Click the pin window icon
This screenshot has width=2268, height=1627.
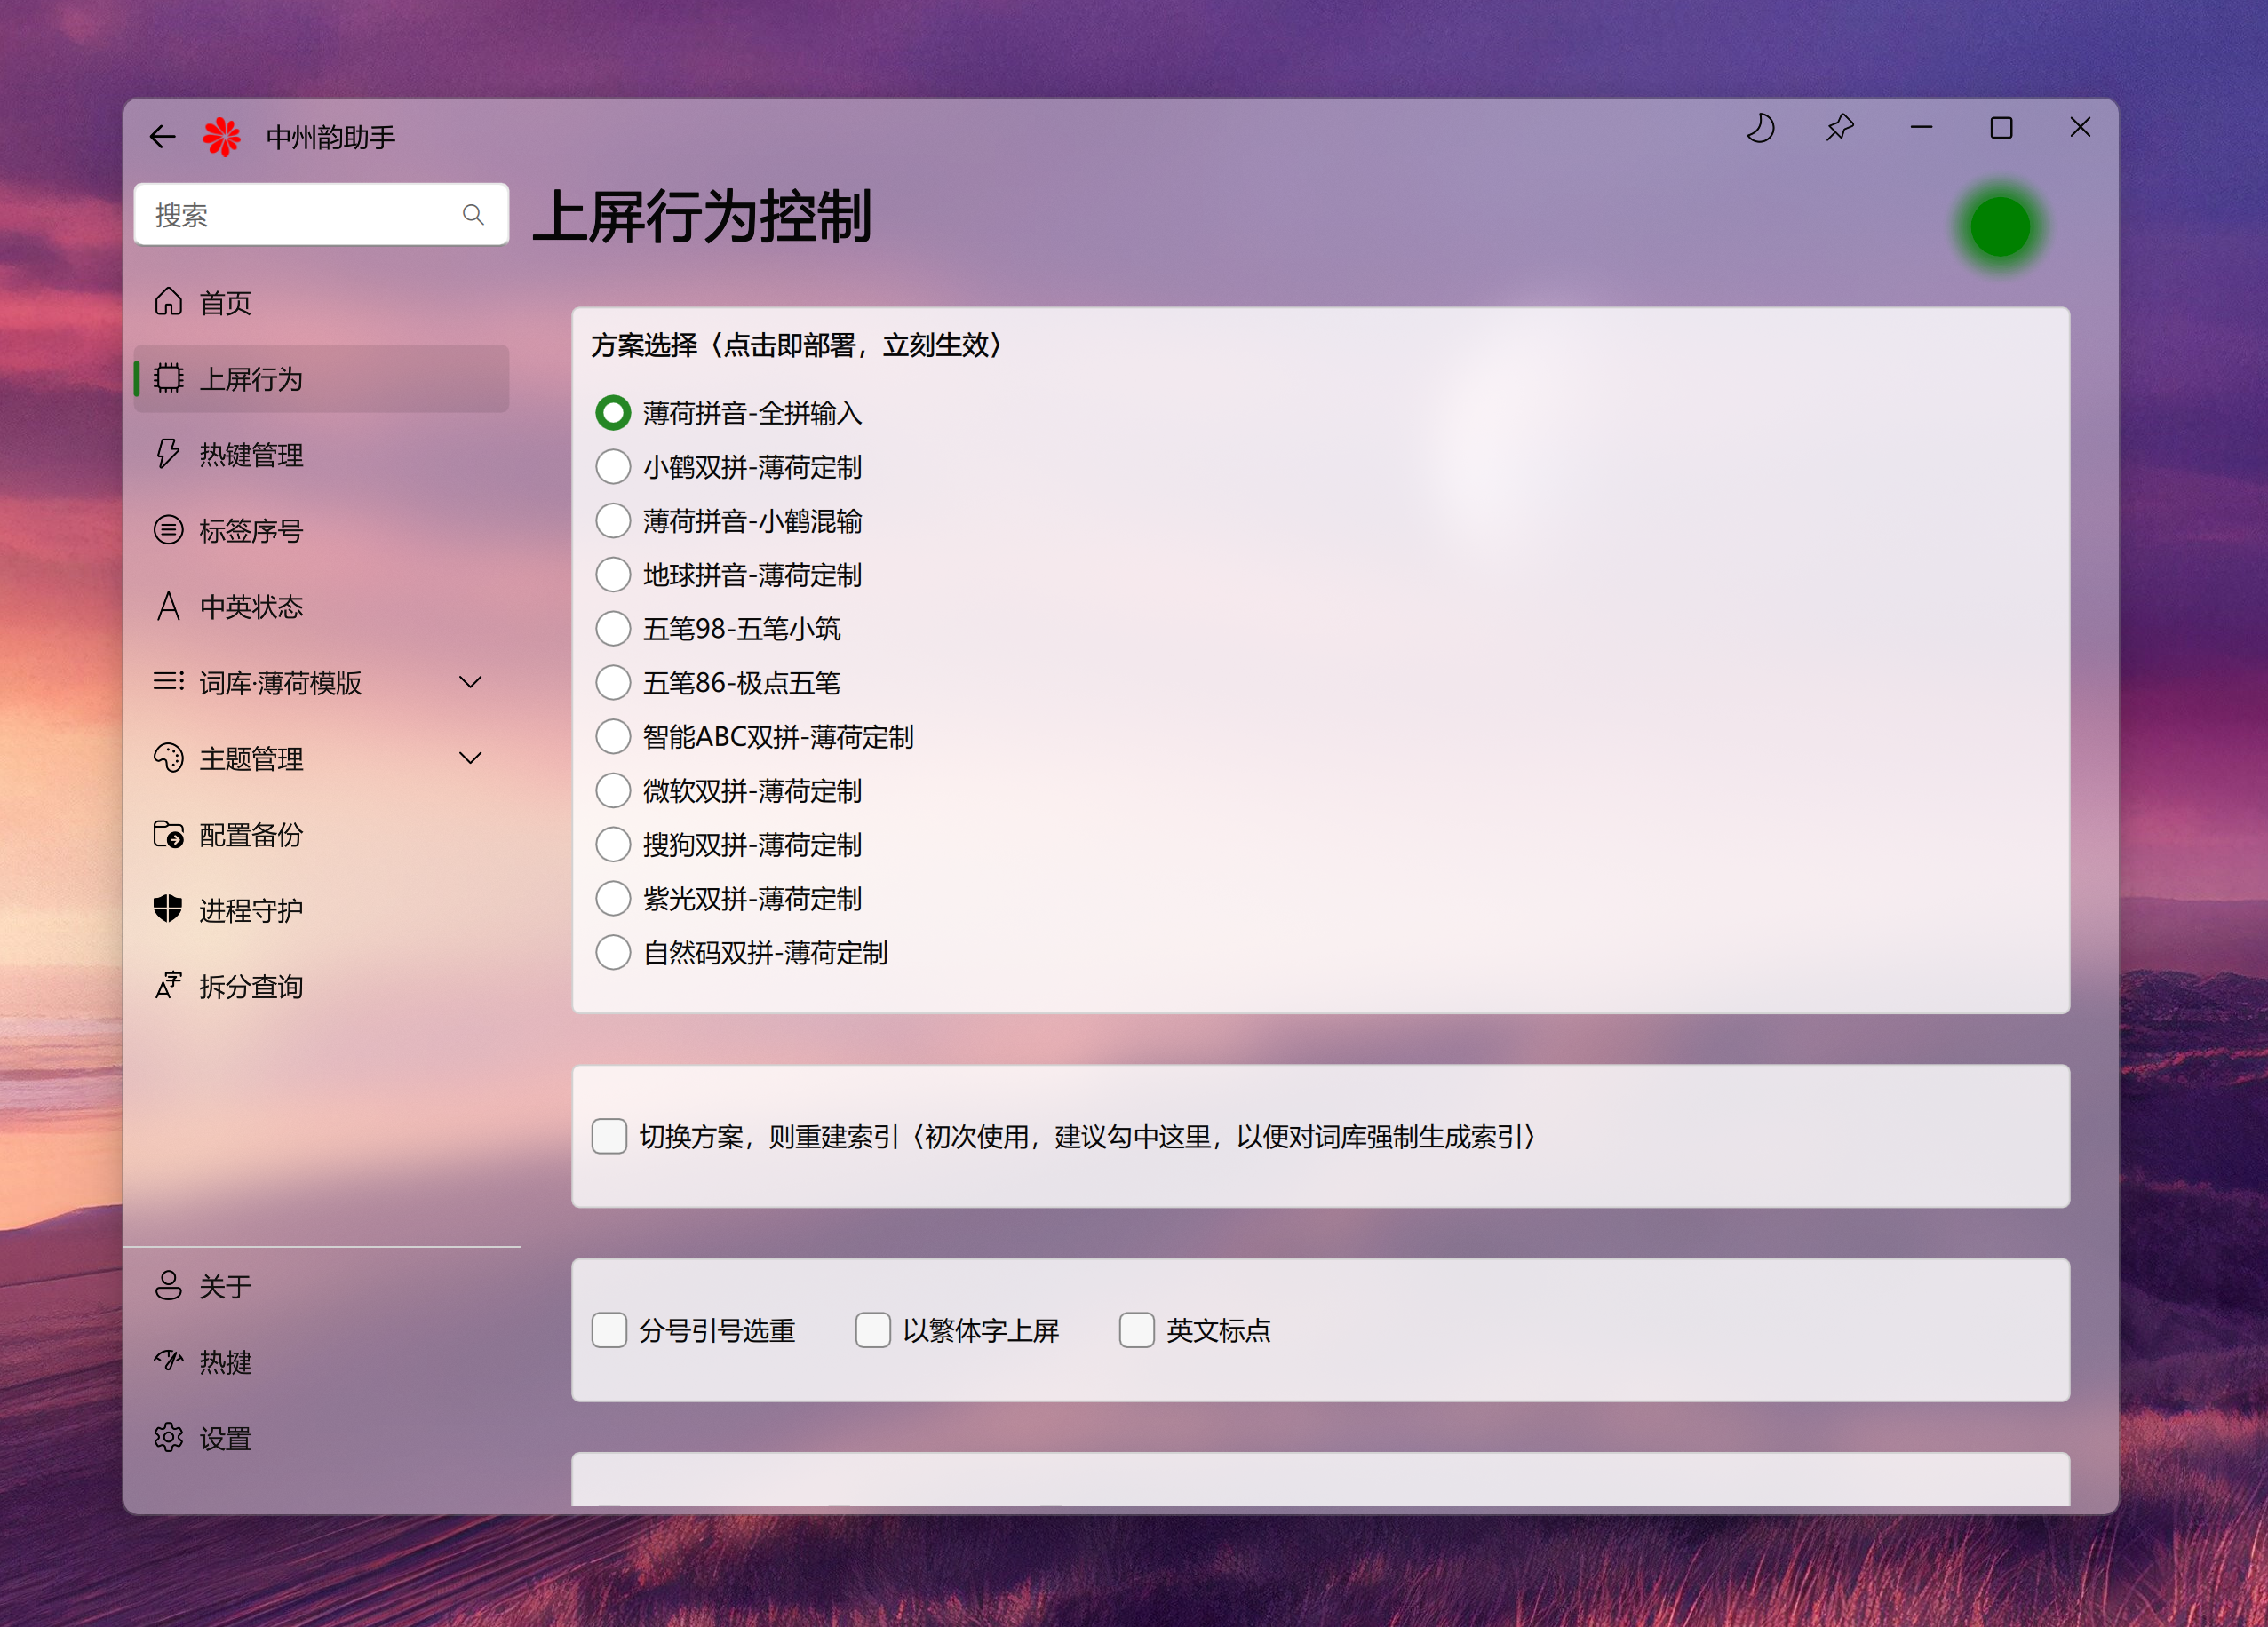[1840, 128]
